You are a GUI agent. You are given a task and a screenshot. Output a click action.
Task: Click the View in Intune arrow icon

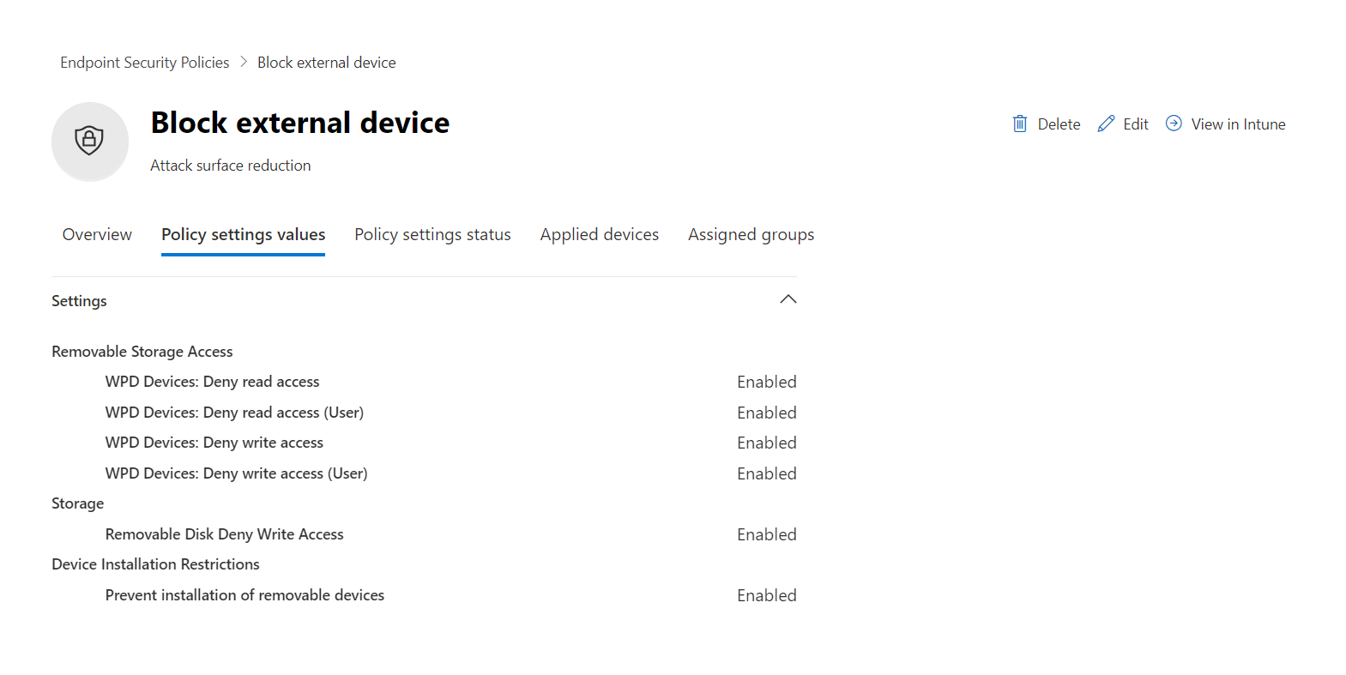(1174, 124)
